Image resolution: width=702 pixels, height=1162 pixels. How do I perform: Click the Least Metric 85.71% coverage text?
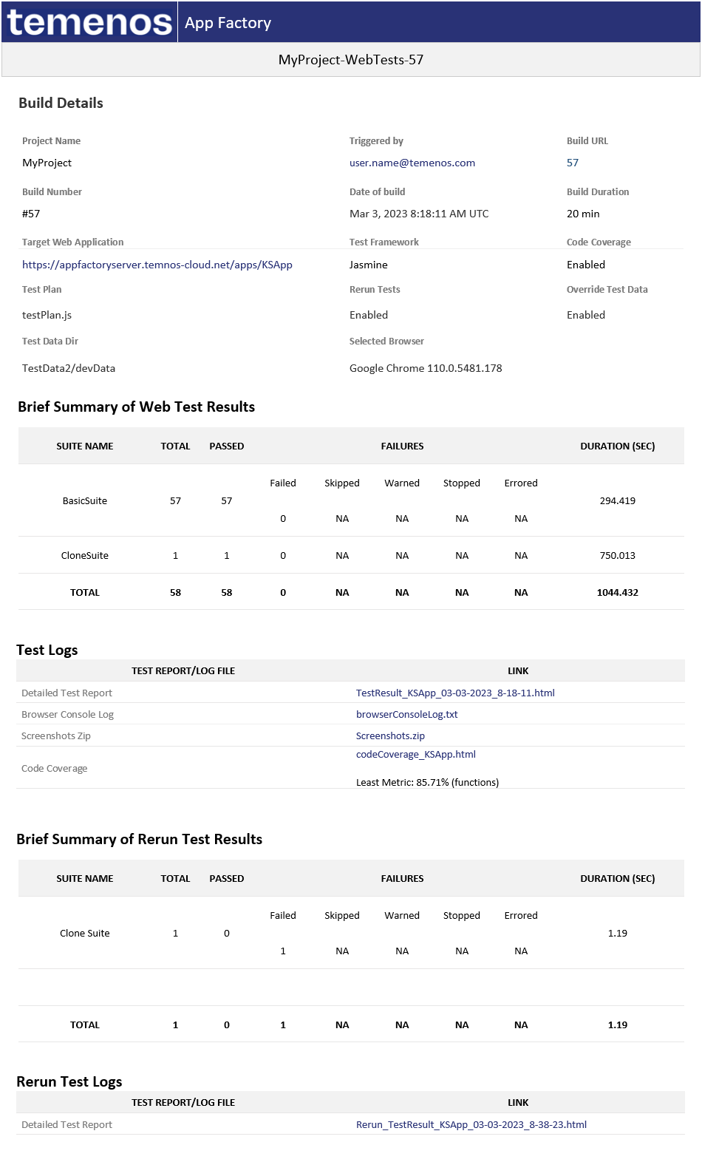click(427, 783)
